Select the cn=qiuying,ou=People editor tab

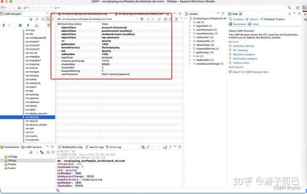pyautogui.click(x=141, y=14)
